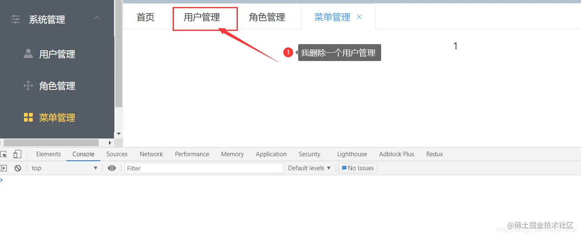Select the 菜单管理 page tab

coord(332,17)
